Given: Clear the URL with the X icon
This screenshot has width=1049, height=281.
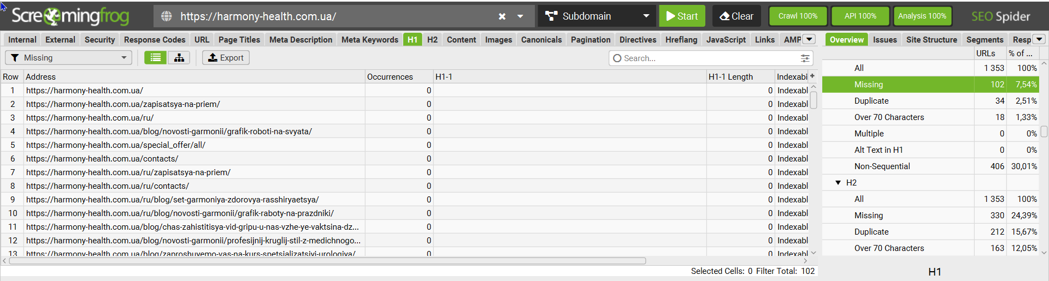Looking at the screenshot, I should point(502,16).
